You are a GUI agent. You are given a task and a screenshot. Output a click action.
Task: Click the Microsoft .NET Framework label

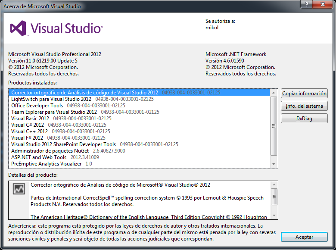tap(236, 54)
